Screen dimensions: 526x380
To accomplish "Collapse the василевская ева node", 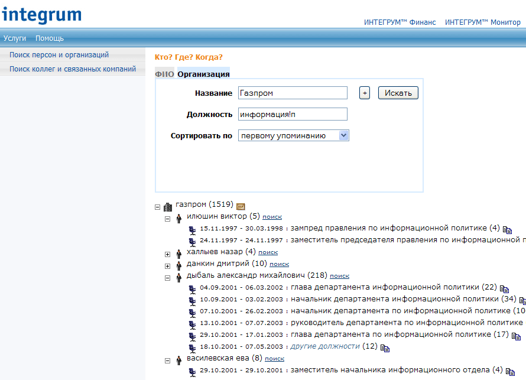I will [167, 360].
